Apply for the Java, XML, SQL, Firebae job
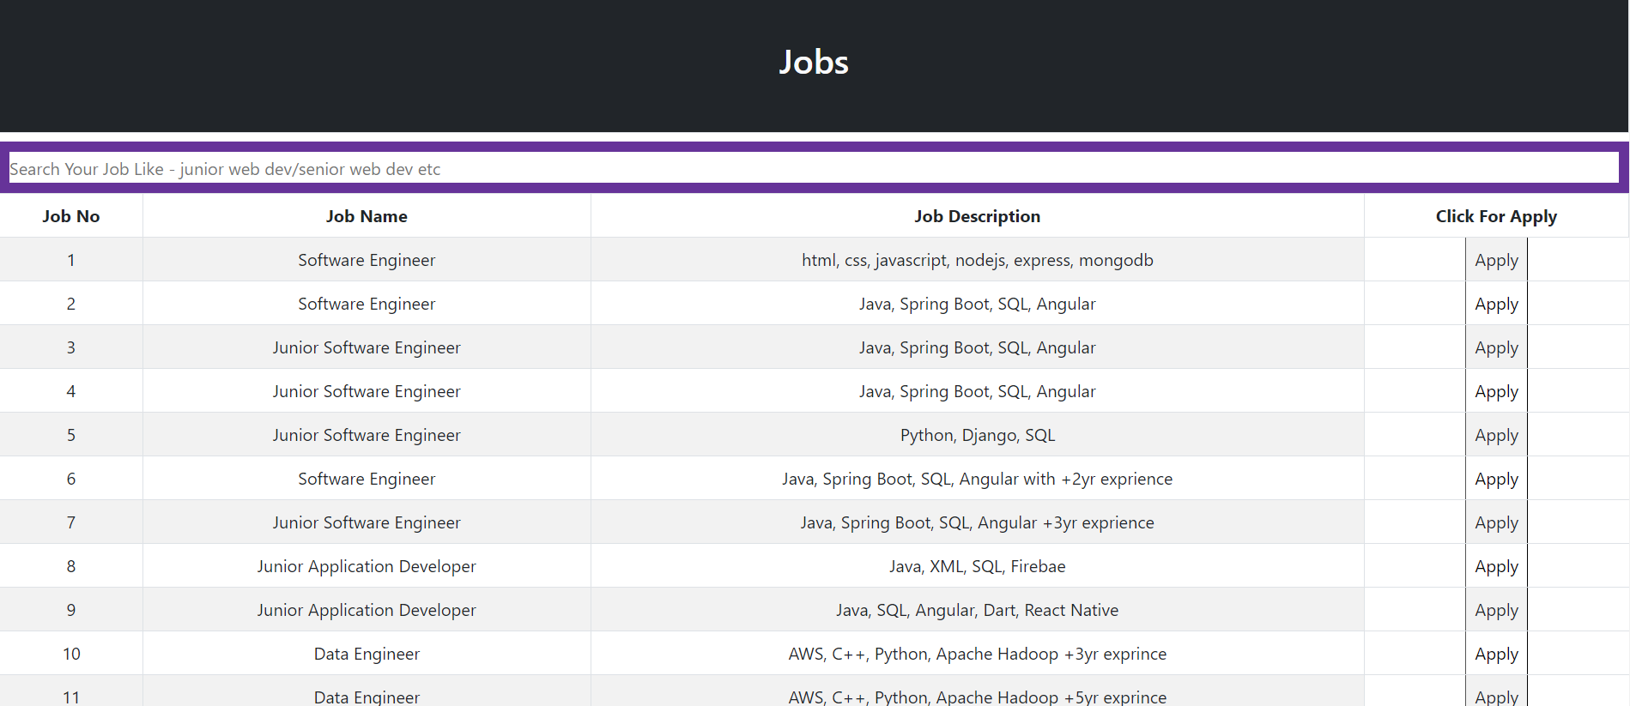The width and height of the screenshot is (1630, 706). tap(1496, 566)
